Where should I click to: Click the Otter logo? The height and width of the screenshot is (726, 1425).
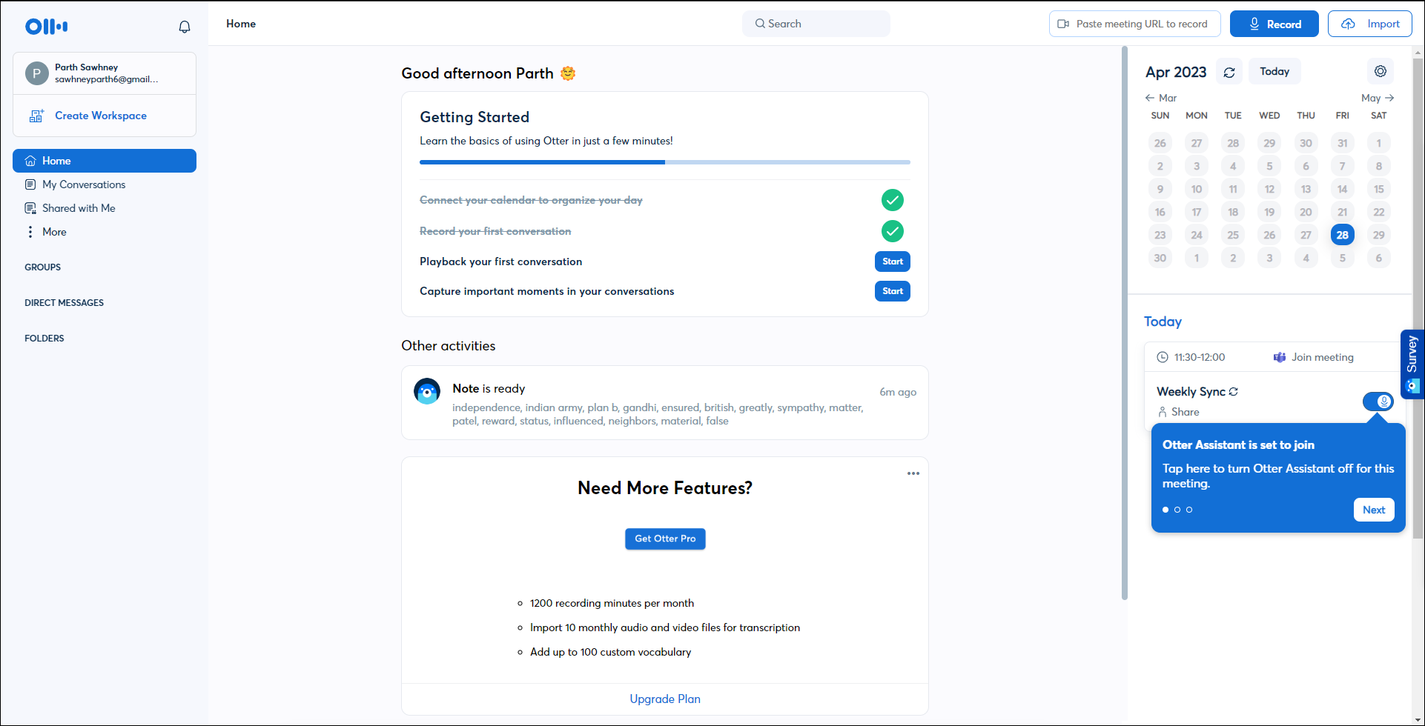pos(46,27)
